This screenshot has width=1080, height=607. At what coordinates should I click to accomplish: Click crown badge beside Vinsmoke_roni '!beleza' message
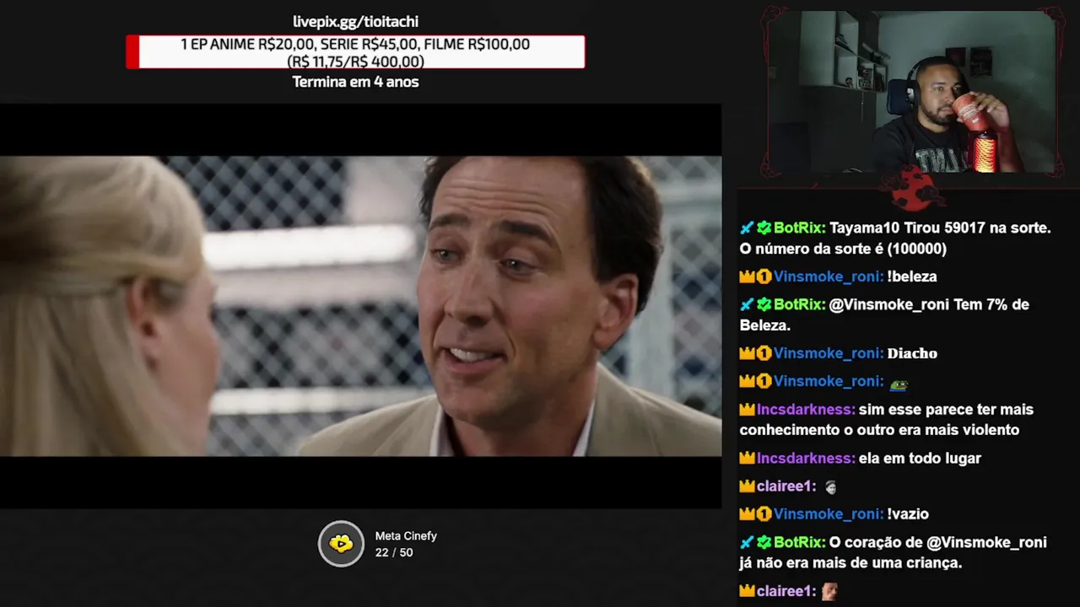[747, 277]
